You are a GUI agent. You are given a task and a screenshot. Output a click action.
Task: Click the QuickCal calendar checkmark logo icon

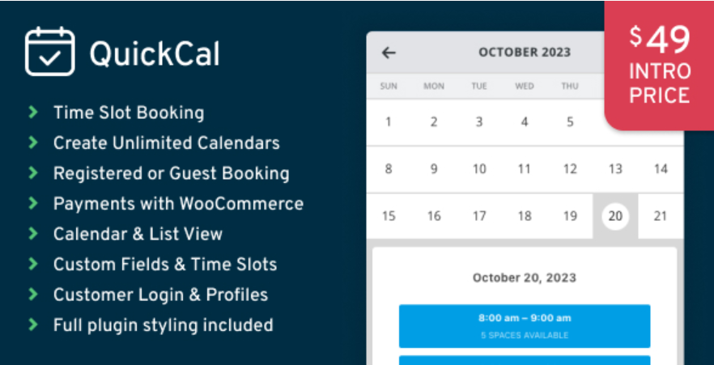click(50, 53)
